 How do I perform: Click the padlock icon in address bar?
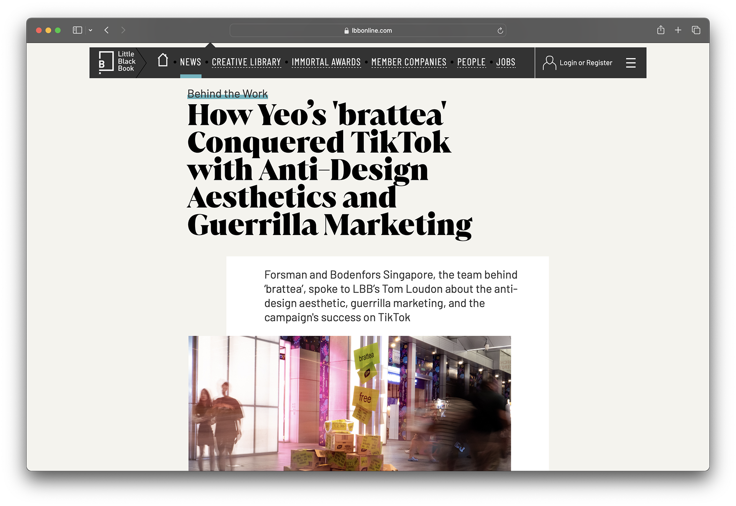347,31
